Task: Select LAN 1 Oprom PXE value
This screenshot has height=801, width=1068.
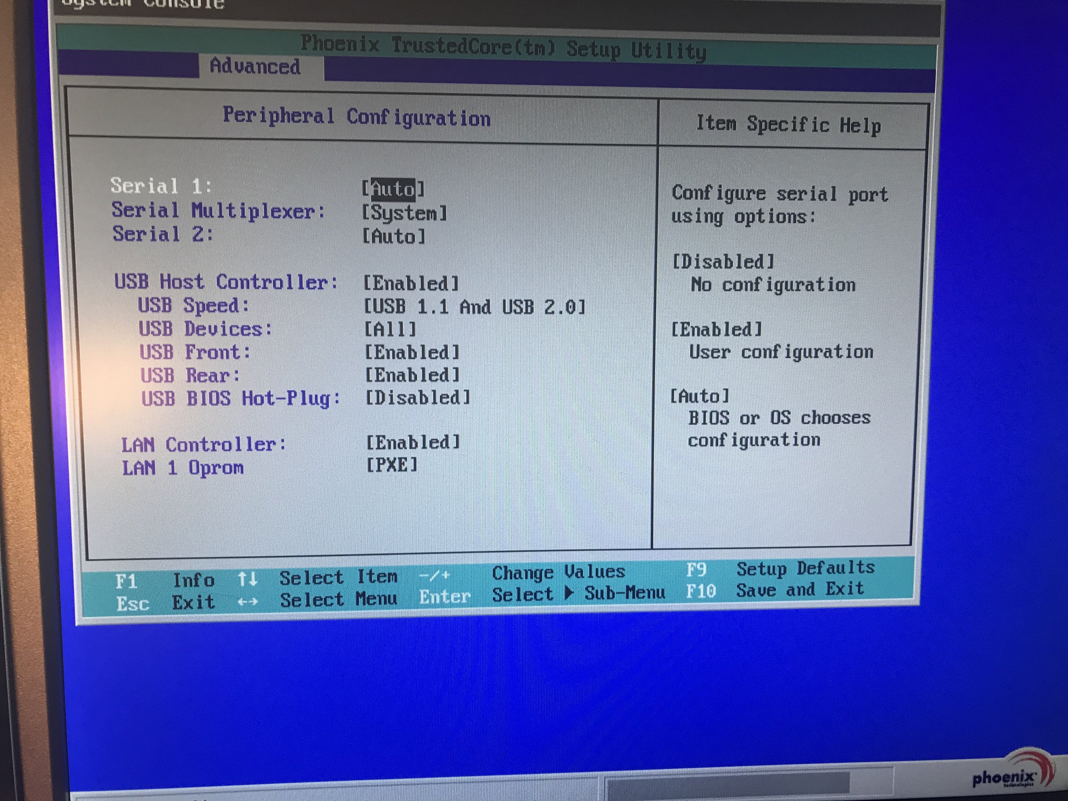Action: pyautogui.click(x=392, y=465)
